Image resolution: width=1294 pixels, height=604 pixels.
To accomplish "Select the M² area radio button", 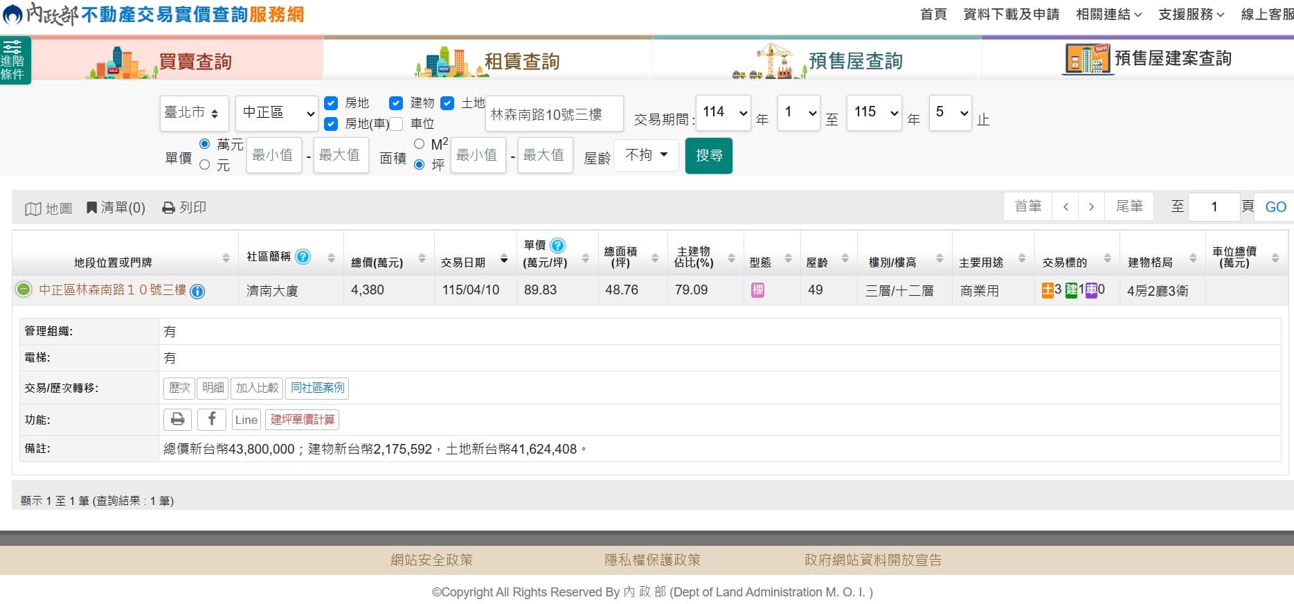I will tap(419, 144).
